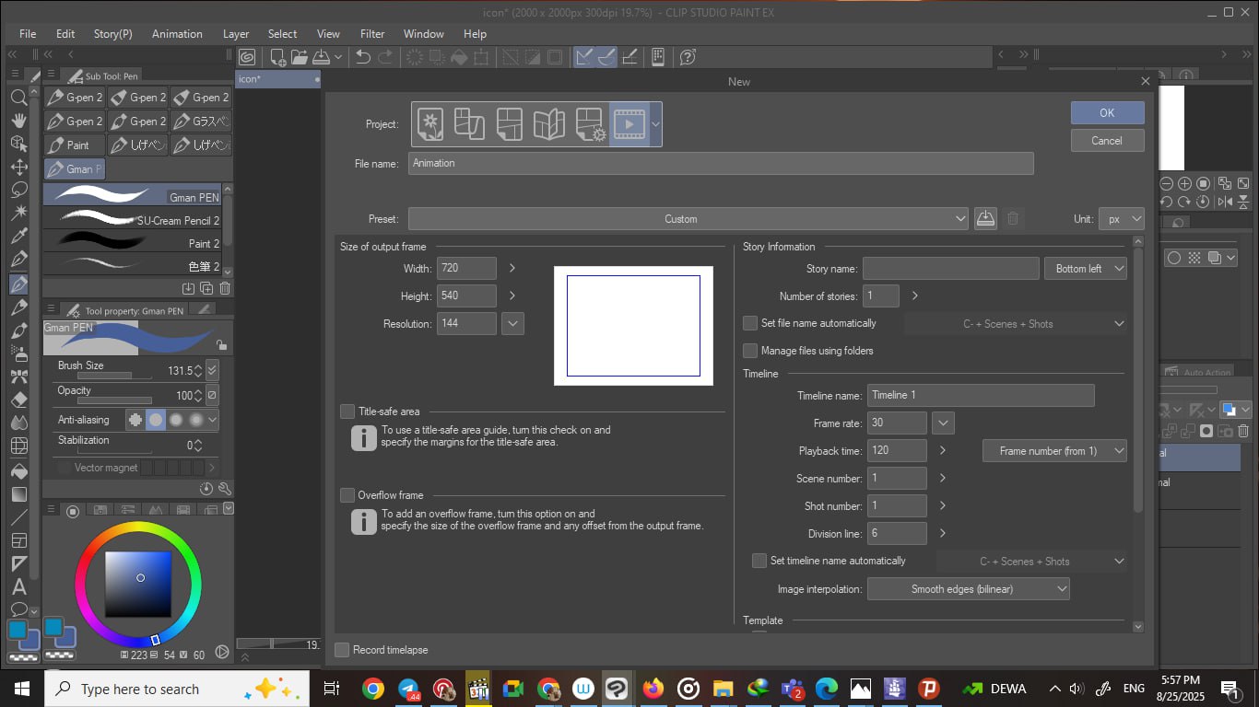Click the File name input field

(720, 163)
